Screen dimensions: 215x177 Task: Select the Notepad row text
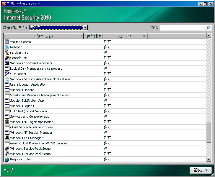coord(16,47)
